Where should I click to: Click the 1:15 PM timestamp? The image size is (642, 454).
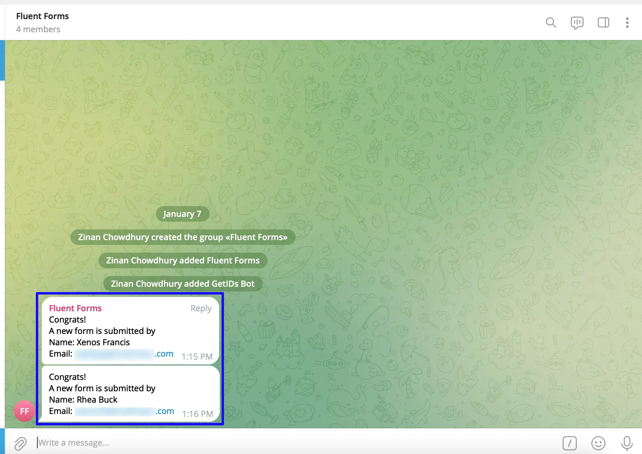197,356
